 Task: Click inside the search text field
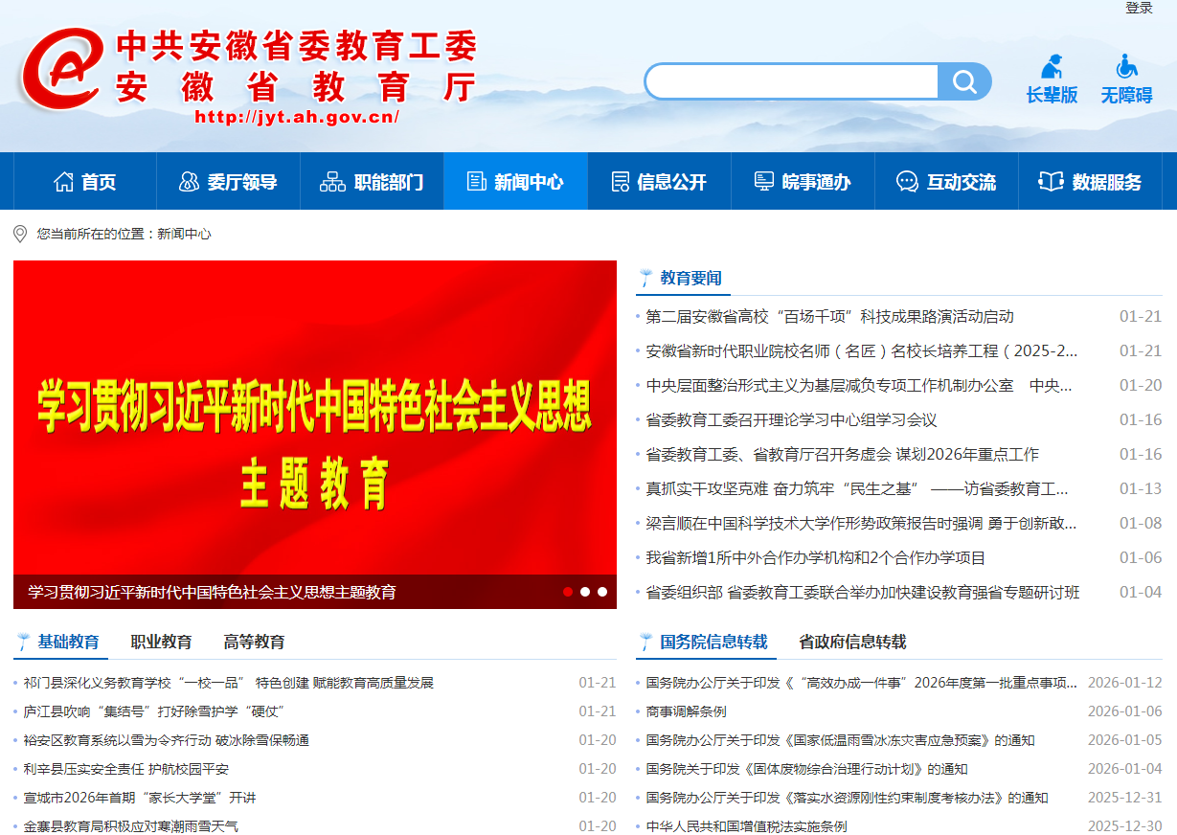(x=791, y=81)
